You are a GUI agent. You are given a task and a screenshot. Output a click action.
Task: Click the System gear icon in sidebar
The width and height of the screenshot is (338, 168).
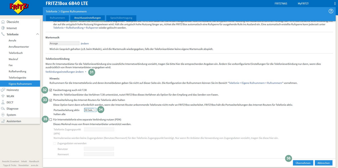coord(3,115)
